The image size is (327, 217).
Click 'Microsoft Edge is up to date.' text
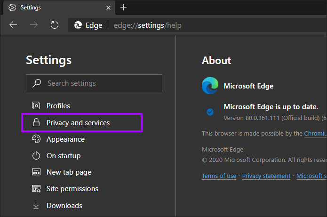[x=271, y=107]
